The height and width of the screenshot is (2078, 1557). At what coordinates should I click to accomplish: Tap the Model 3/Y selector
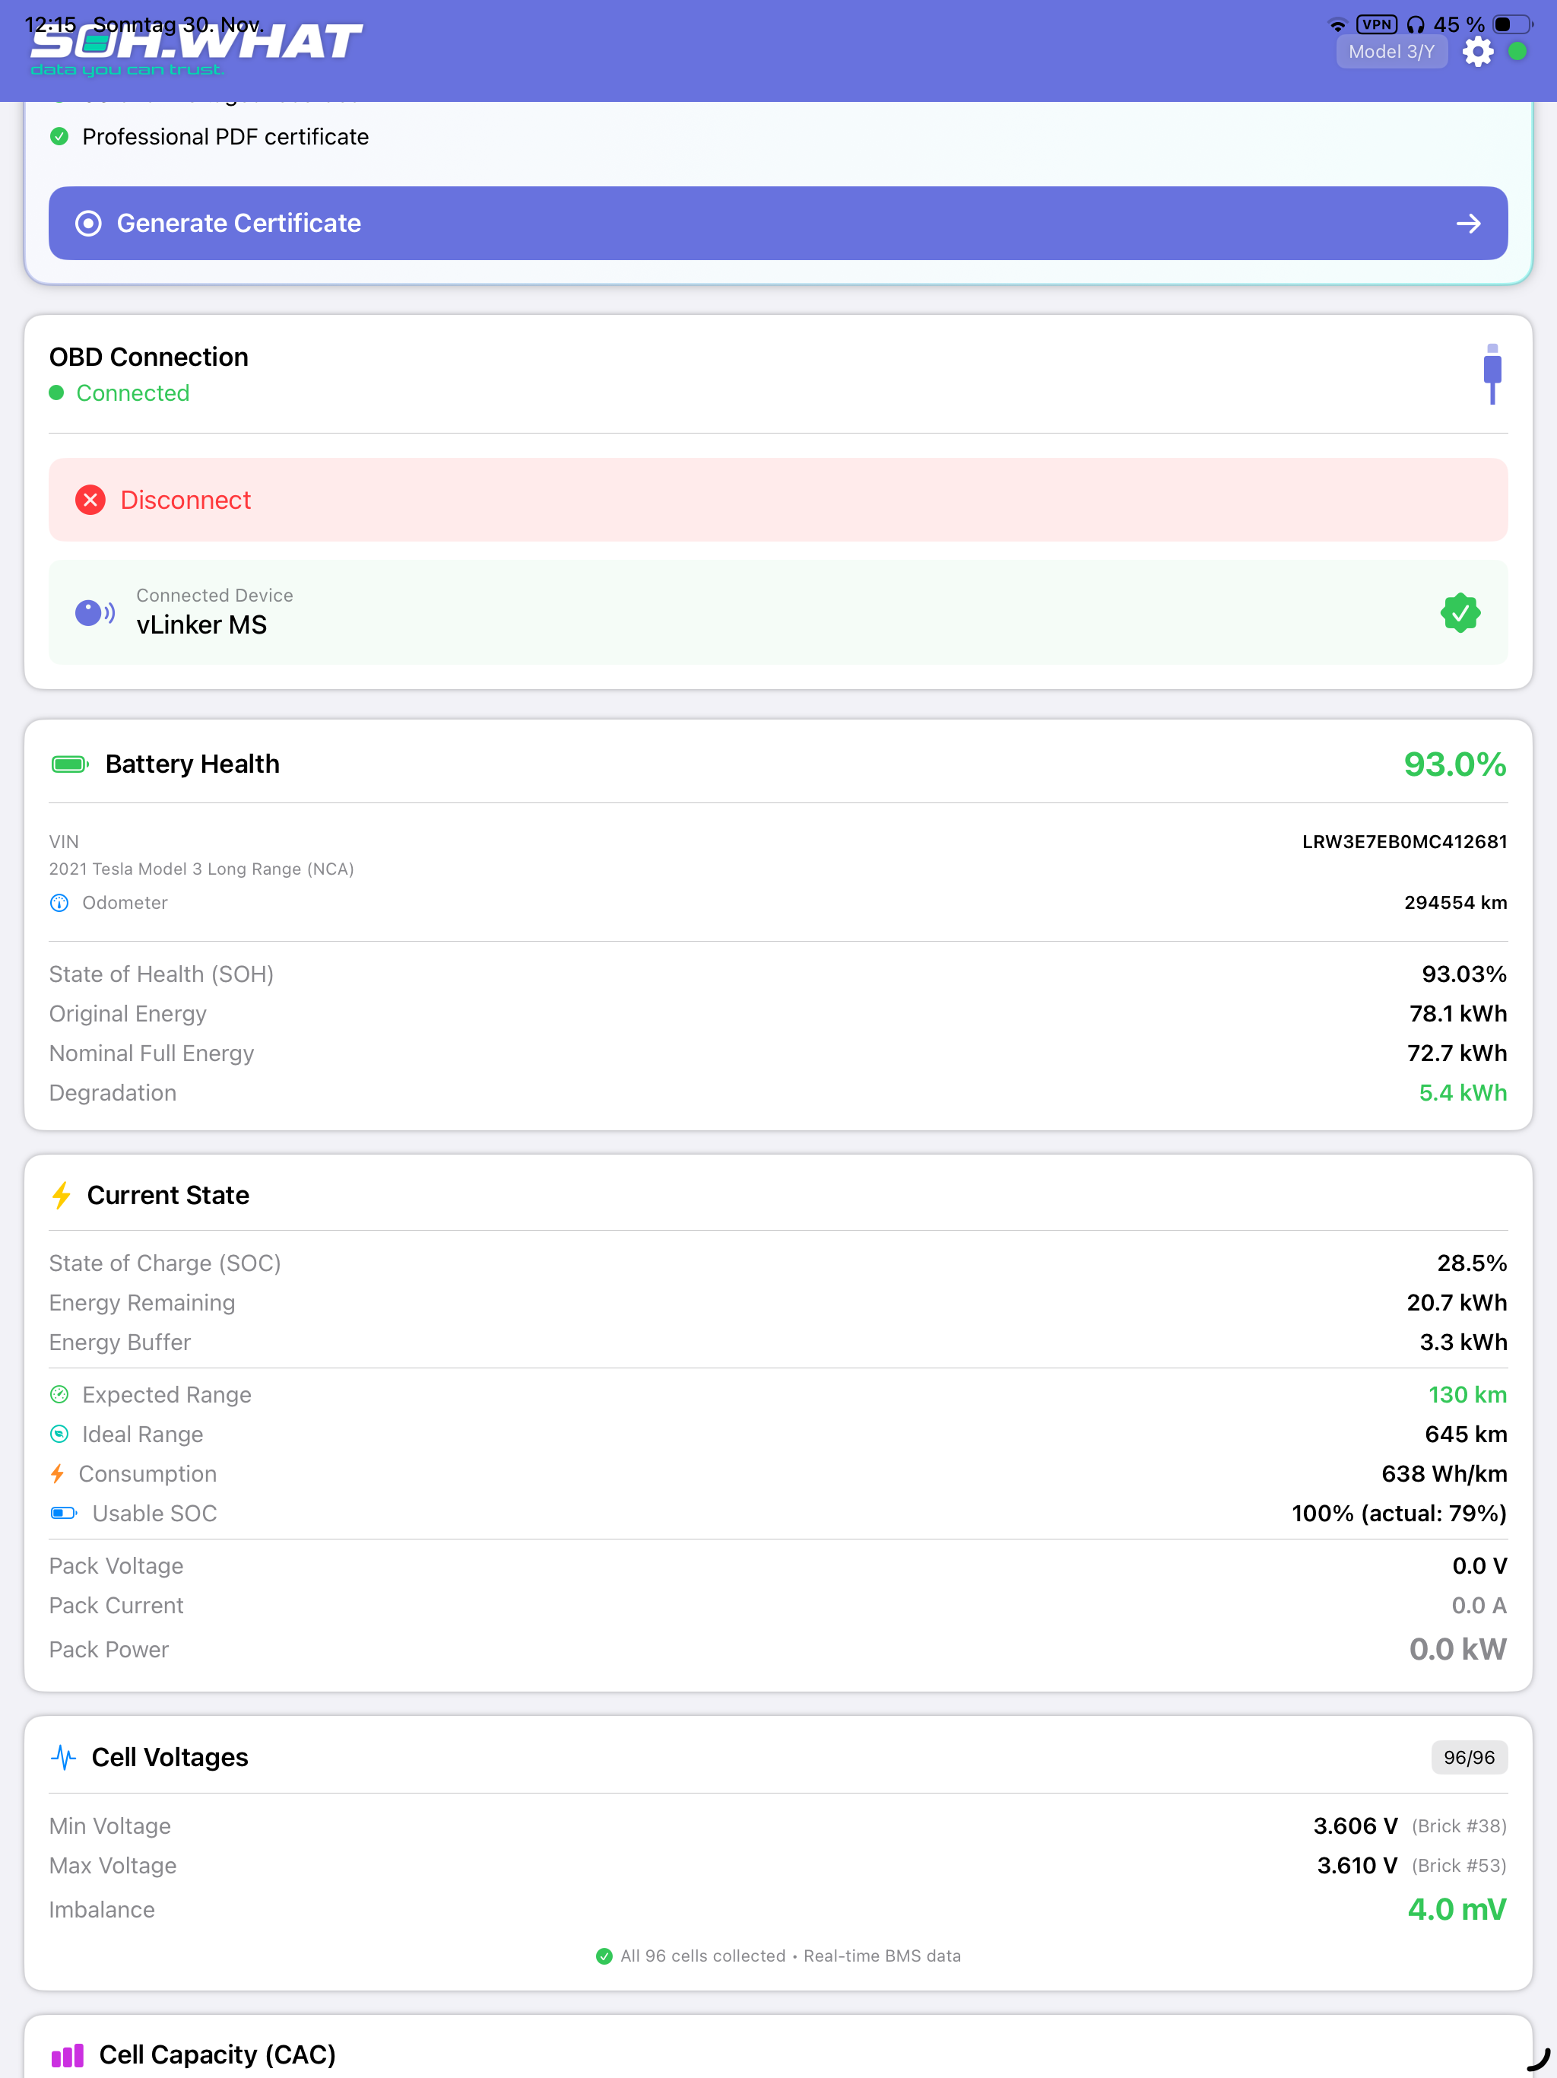click(1392, 52)
